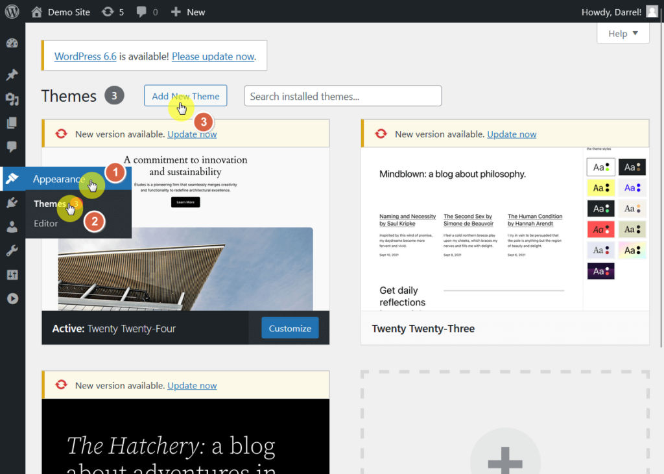664x474 pixels.
Task: Open Dashboard from sidebar gauge icon
Action: coord(12,43)
